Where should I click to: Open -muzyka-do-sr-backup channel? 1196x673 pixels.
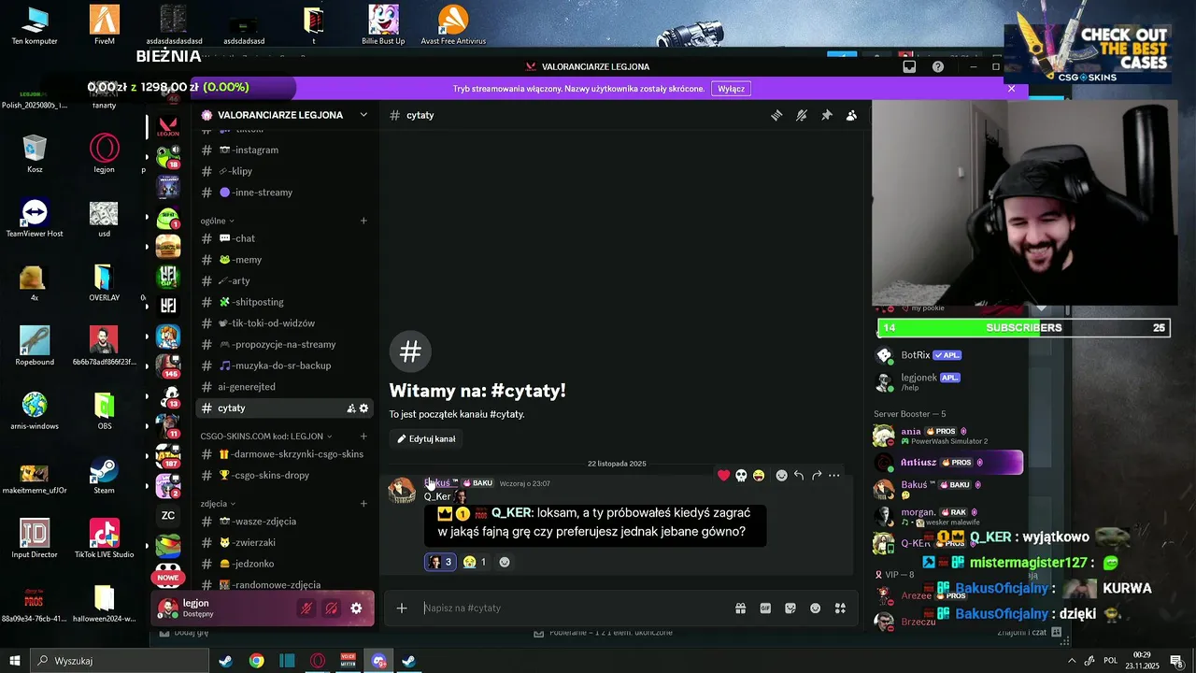pos(285,365)
